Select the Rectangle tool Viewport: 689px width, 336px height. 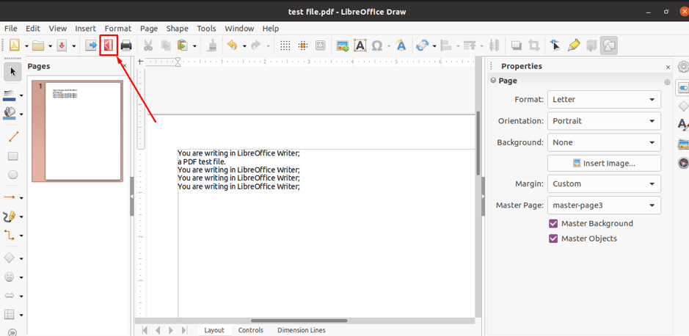13,156
